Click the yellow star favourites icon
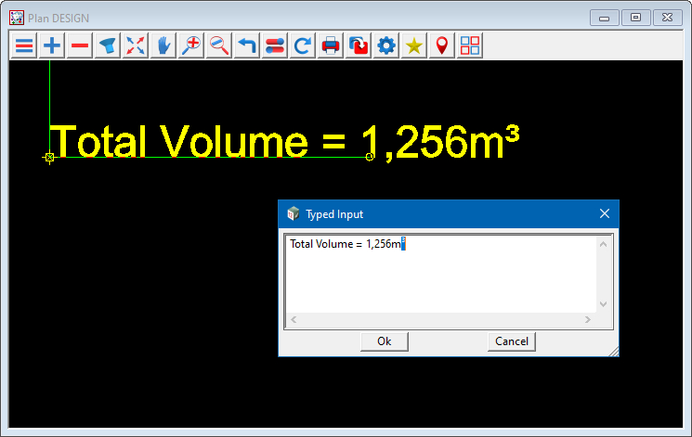692x437 pixels. (414, 45)
